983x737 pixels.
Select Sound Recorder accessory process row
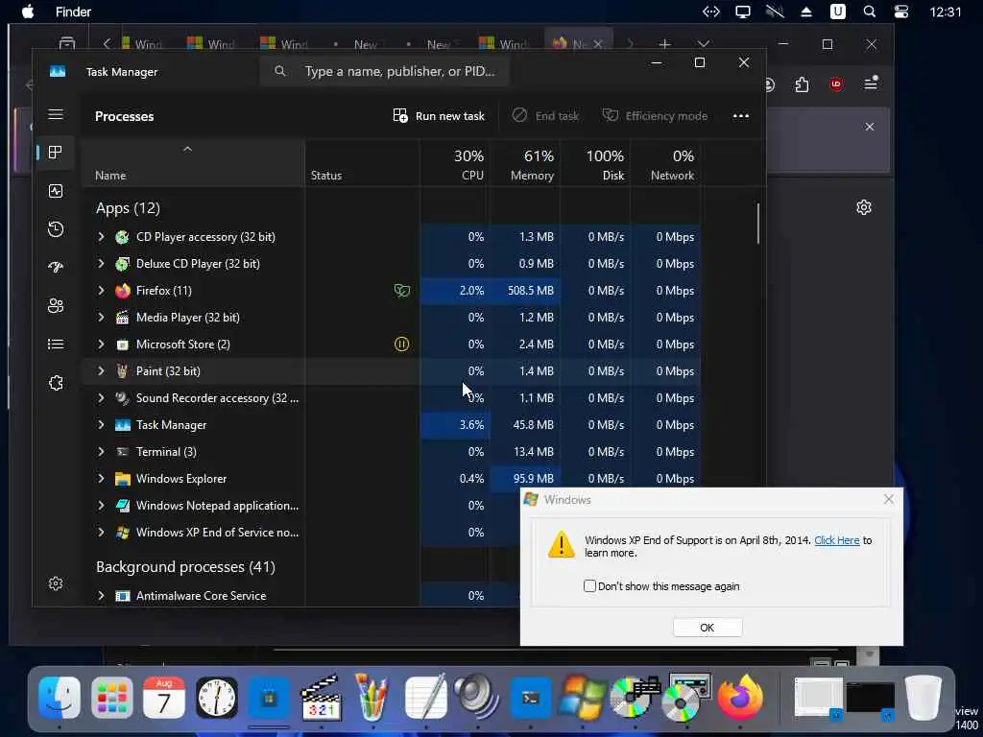click(392, 398)
